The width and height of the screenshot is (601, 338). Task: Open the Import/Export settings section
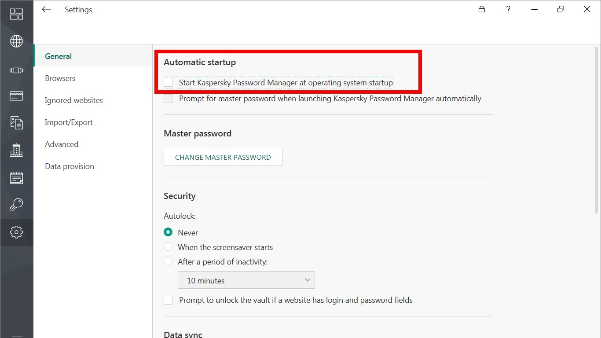[69, 122]
